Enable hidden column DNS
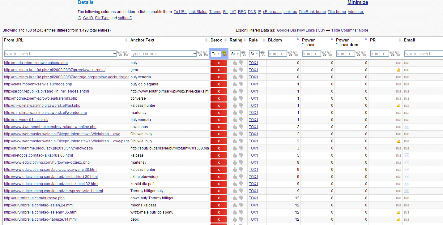The image size is (443, 225). click(x=252, y=12)
